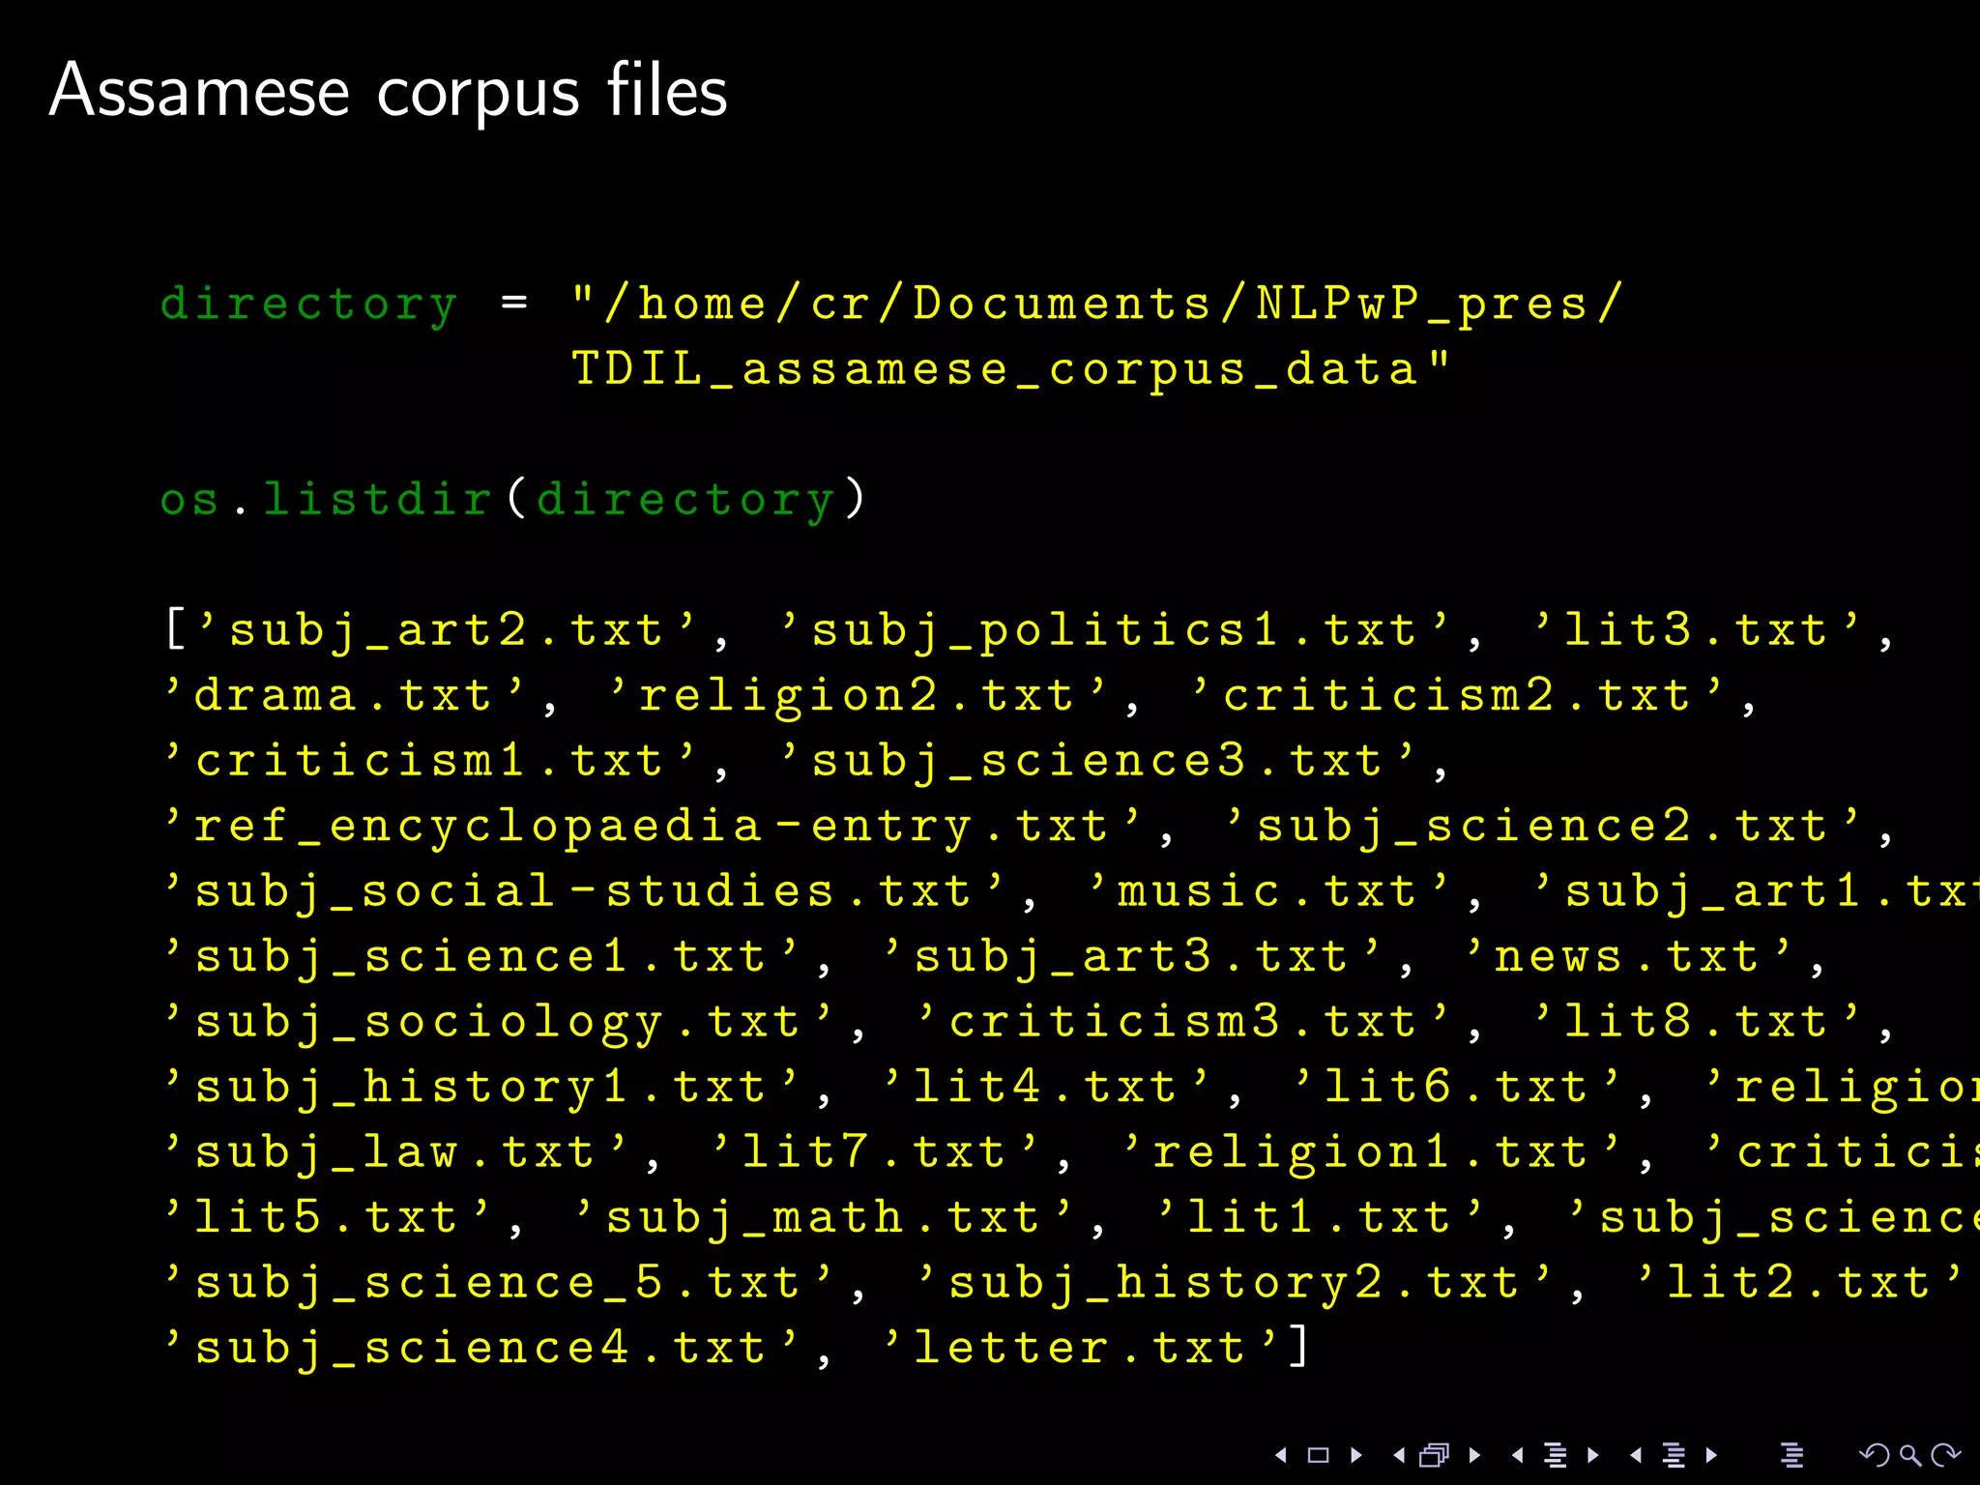Click the stacked frames icon
Screen dimensions: 1980x1485
(1436, 1455)
